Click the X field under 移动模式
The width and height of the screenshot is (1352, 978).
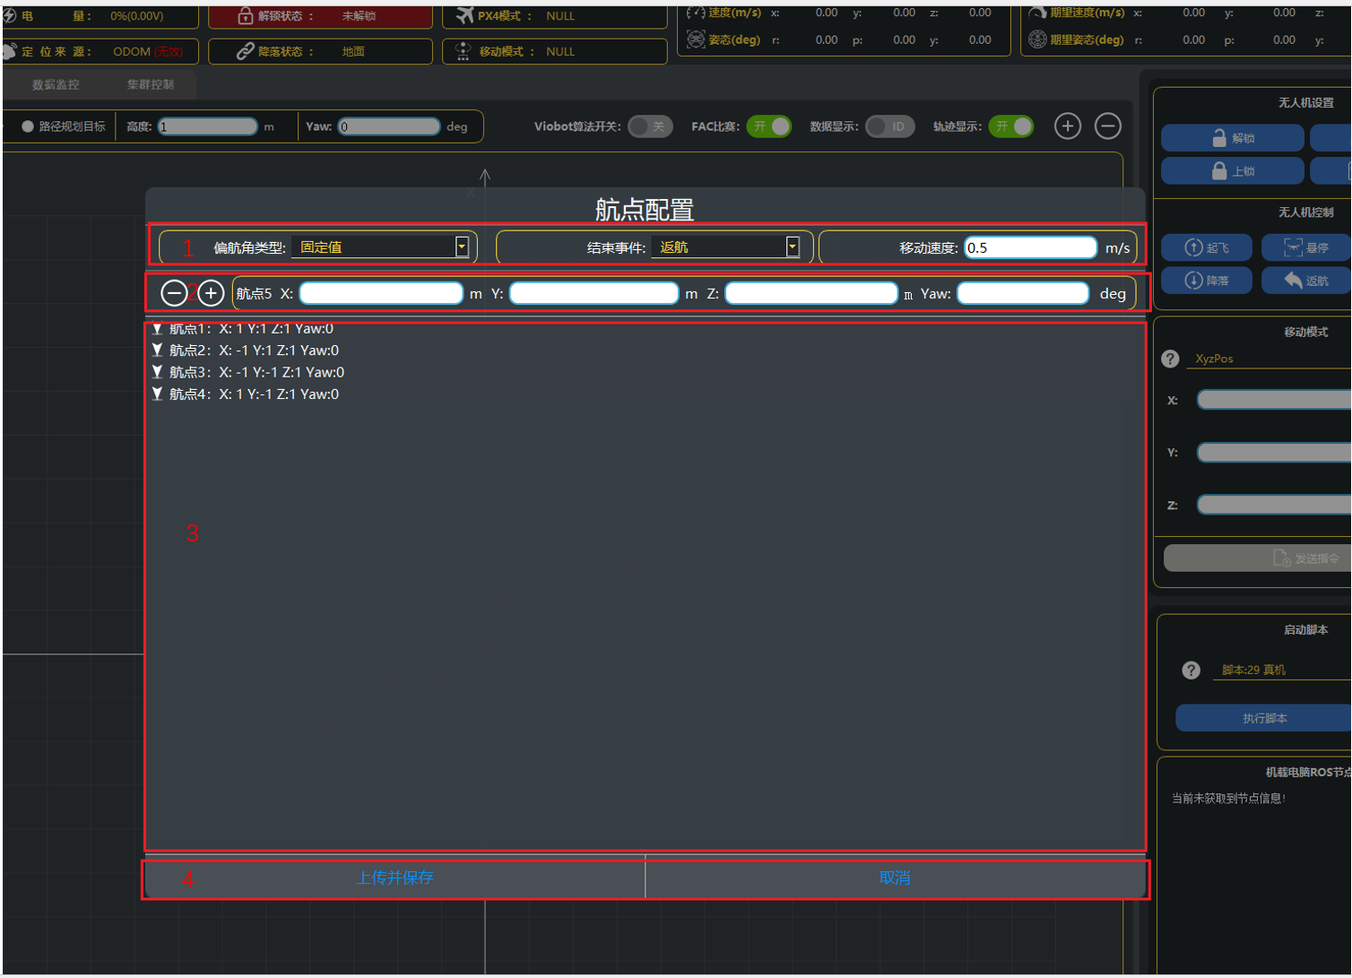click(1275, 400)
